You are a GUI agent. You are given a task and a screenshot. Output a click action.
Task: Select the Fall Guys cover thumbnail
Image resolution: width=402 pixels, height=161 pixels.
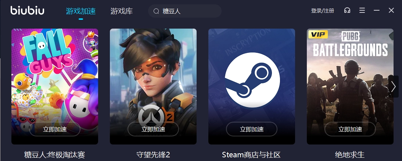(55, 86)
